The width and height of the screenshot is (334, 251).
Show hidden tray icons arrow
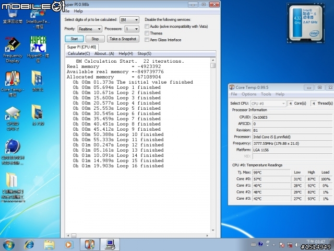point(274,245)
